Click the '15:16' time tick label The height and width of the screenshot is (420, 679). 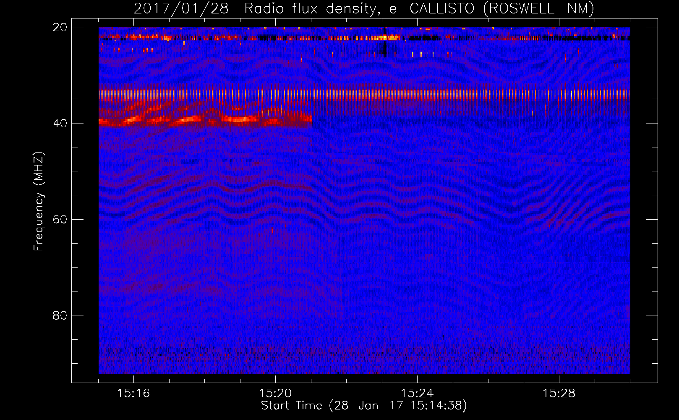coord(133,394)
